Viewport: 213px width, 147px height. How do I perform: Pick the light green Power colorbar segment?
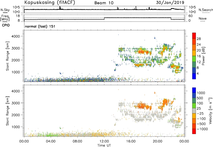pos(194,59)
